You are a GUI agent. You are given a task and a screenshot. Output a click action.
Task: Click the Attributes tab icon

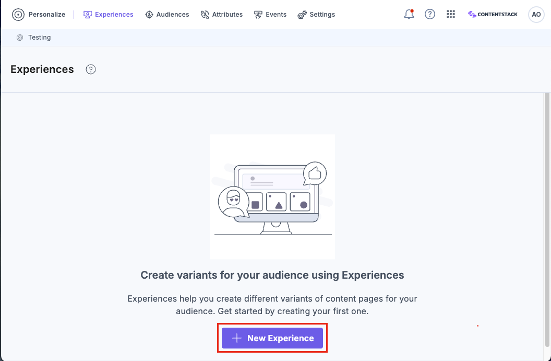tap(205, 15)
